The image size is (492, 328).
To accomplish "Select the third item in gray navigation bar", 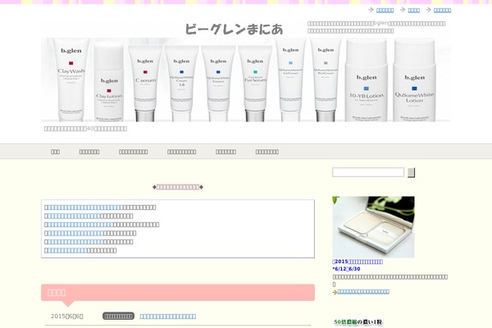I will (x=134, y=152).
